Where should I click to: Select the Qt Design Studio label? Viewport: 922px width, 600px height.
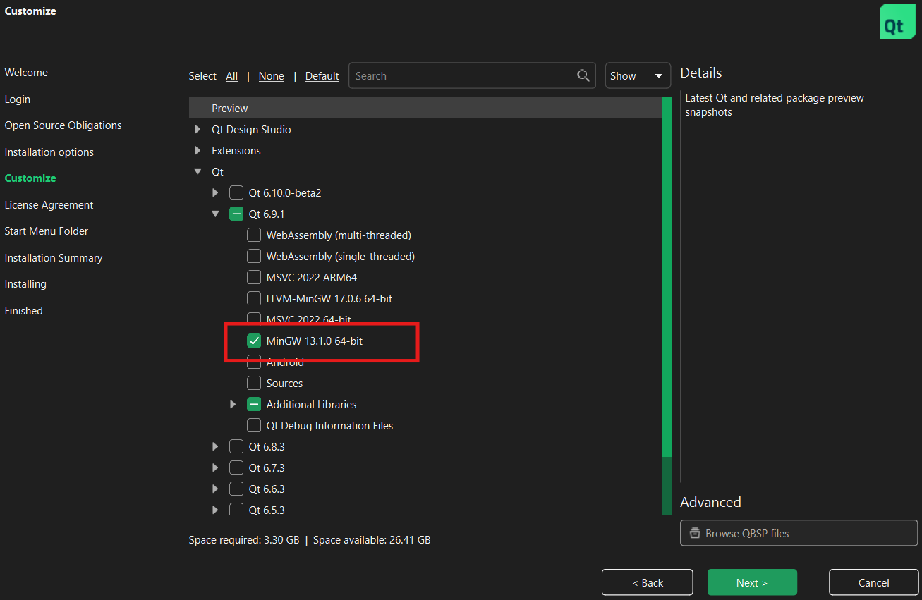251,130
